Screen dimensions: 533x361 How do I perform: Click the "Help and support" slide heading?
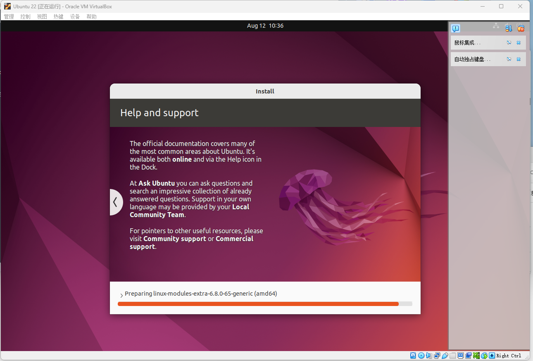tap(159, 113)
